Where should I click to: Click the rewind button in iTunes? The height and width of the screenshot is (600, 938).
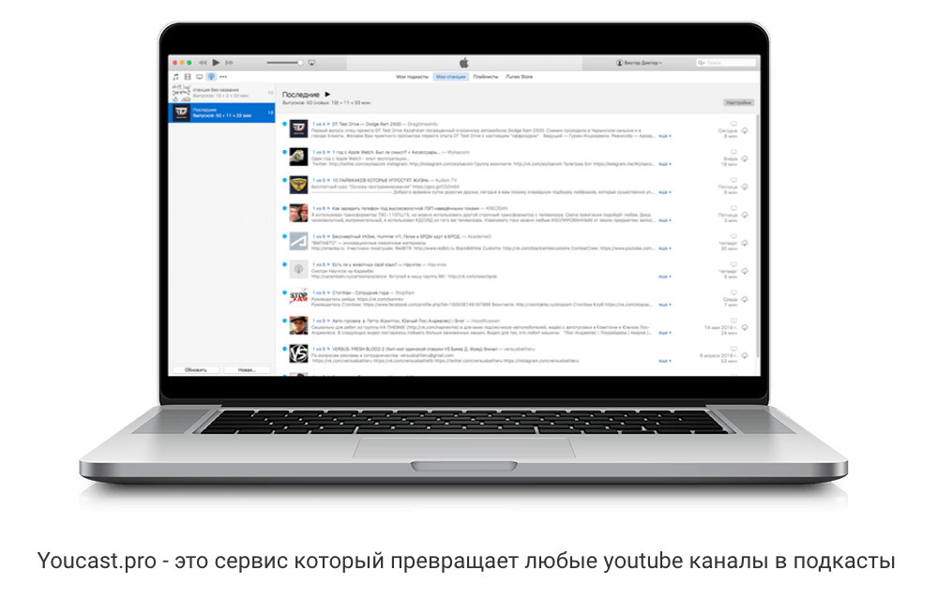(x=203, y=63)
